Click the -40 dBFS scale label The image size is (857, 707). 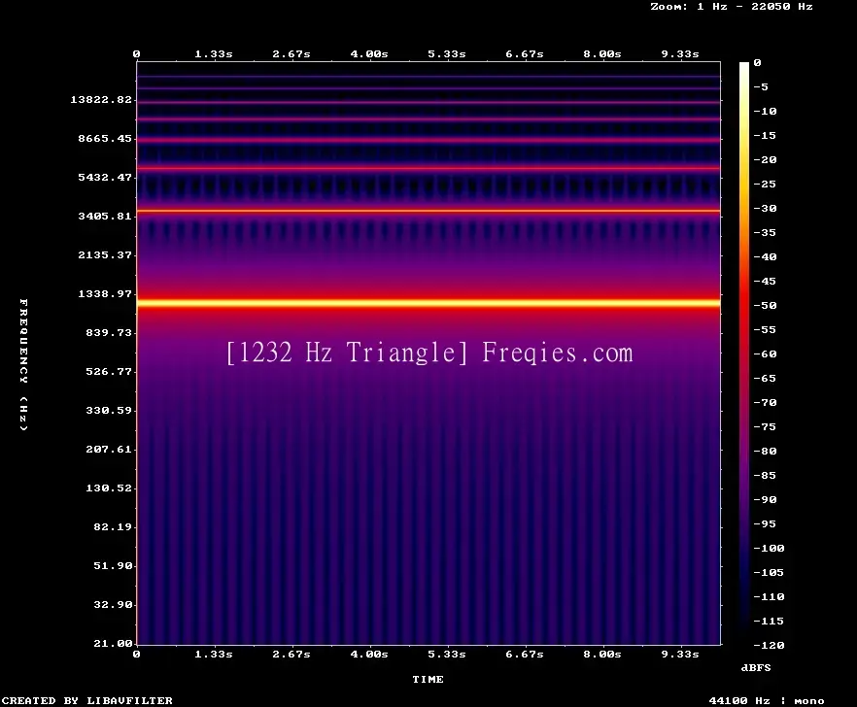[x=765, y=256]
